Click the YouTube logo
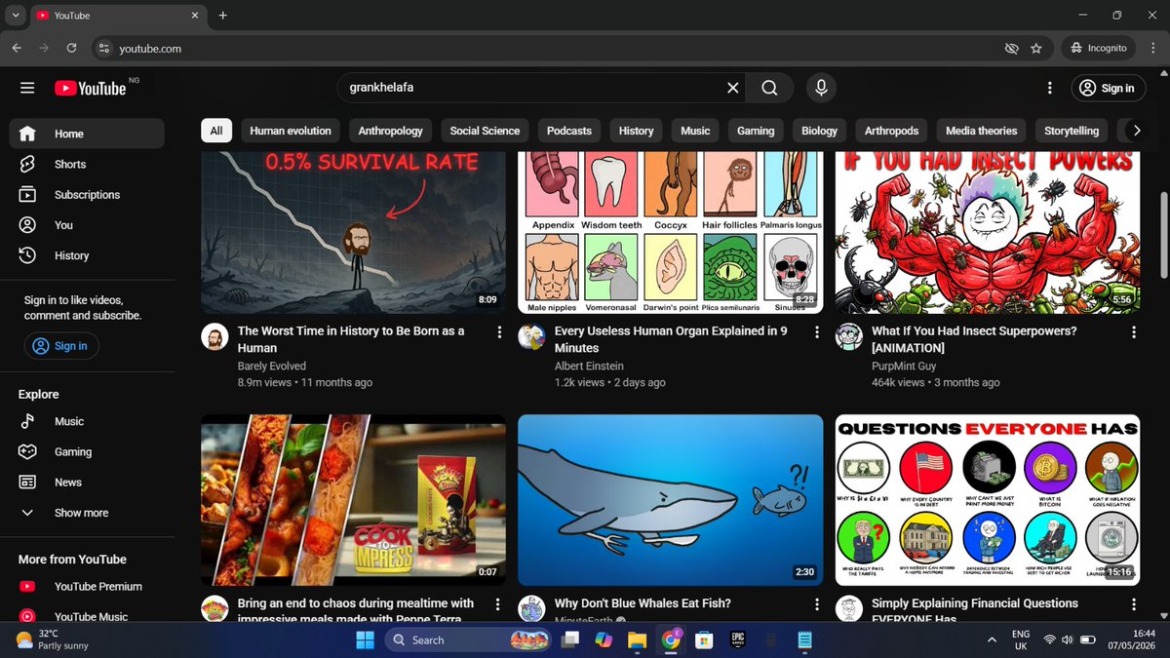The height and width of the screenshot is (658, 1170). [91, 88]
